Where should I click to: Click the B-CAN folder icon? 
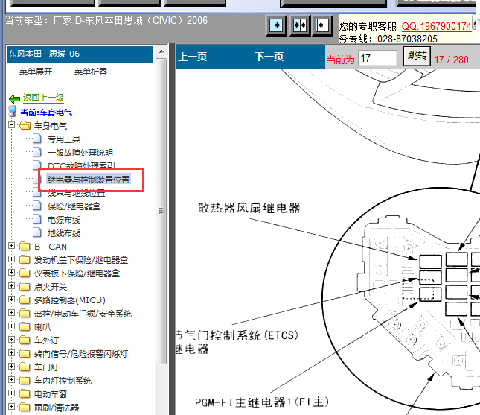[25, 246]
